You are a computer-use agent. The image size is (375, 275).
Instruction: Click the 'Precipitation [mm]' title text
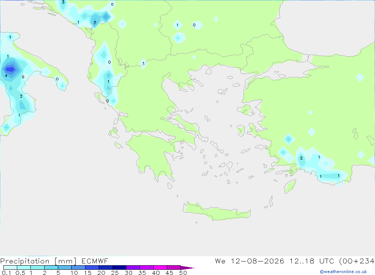click(x=38, y=261)
